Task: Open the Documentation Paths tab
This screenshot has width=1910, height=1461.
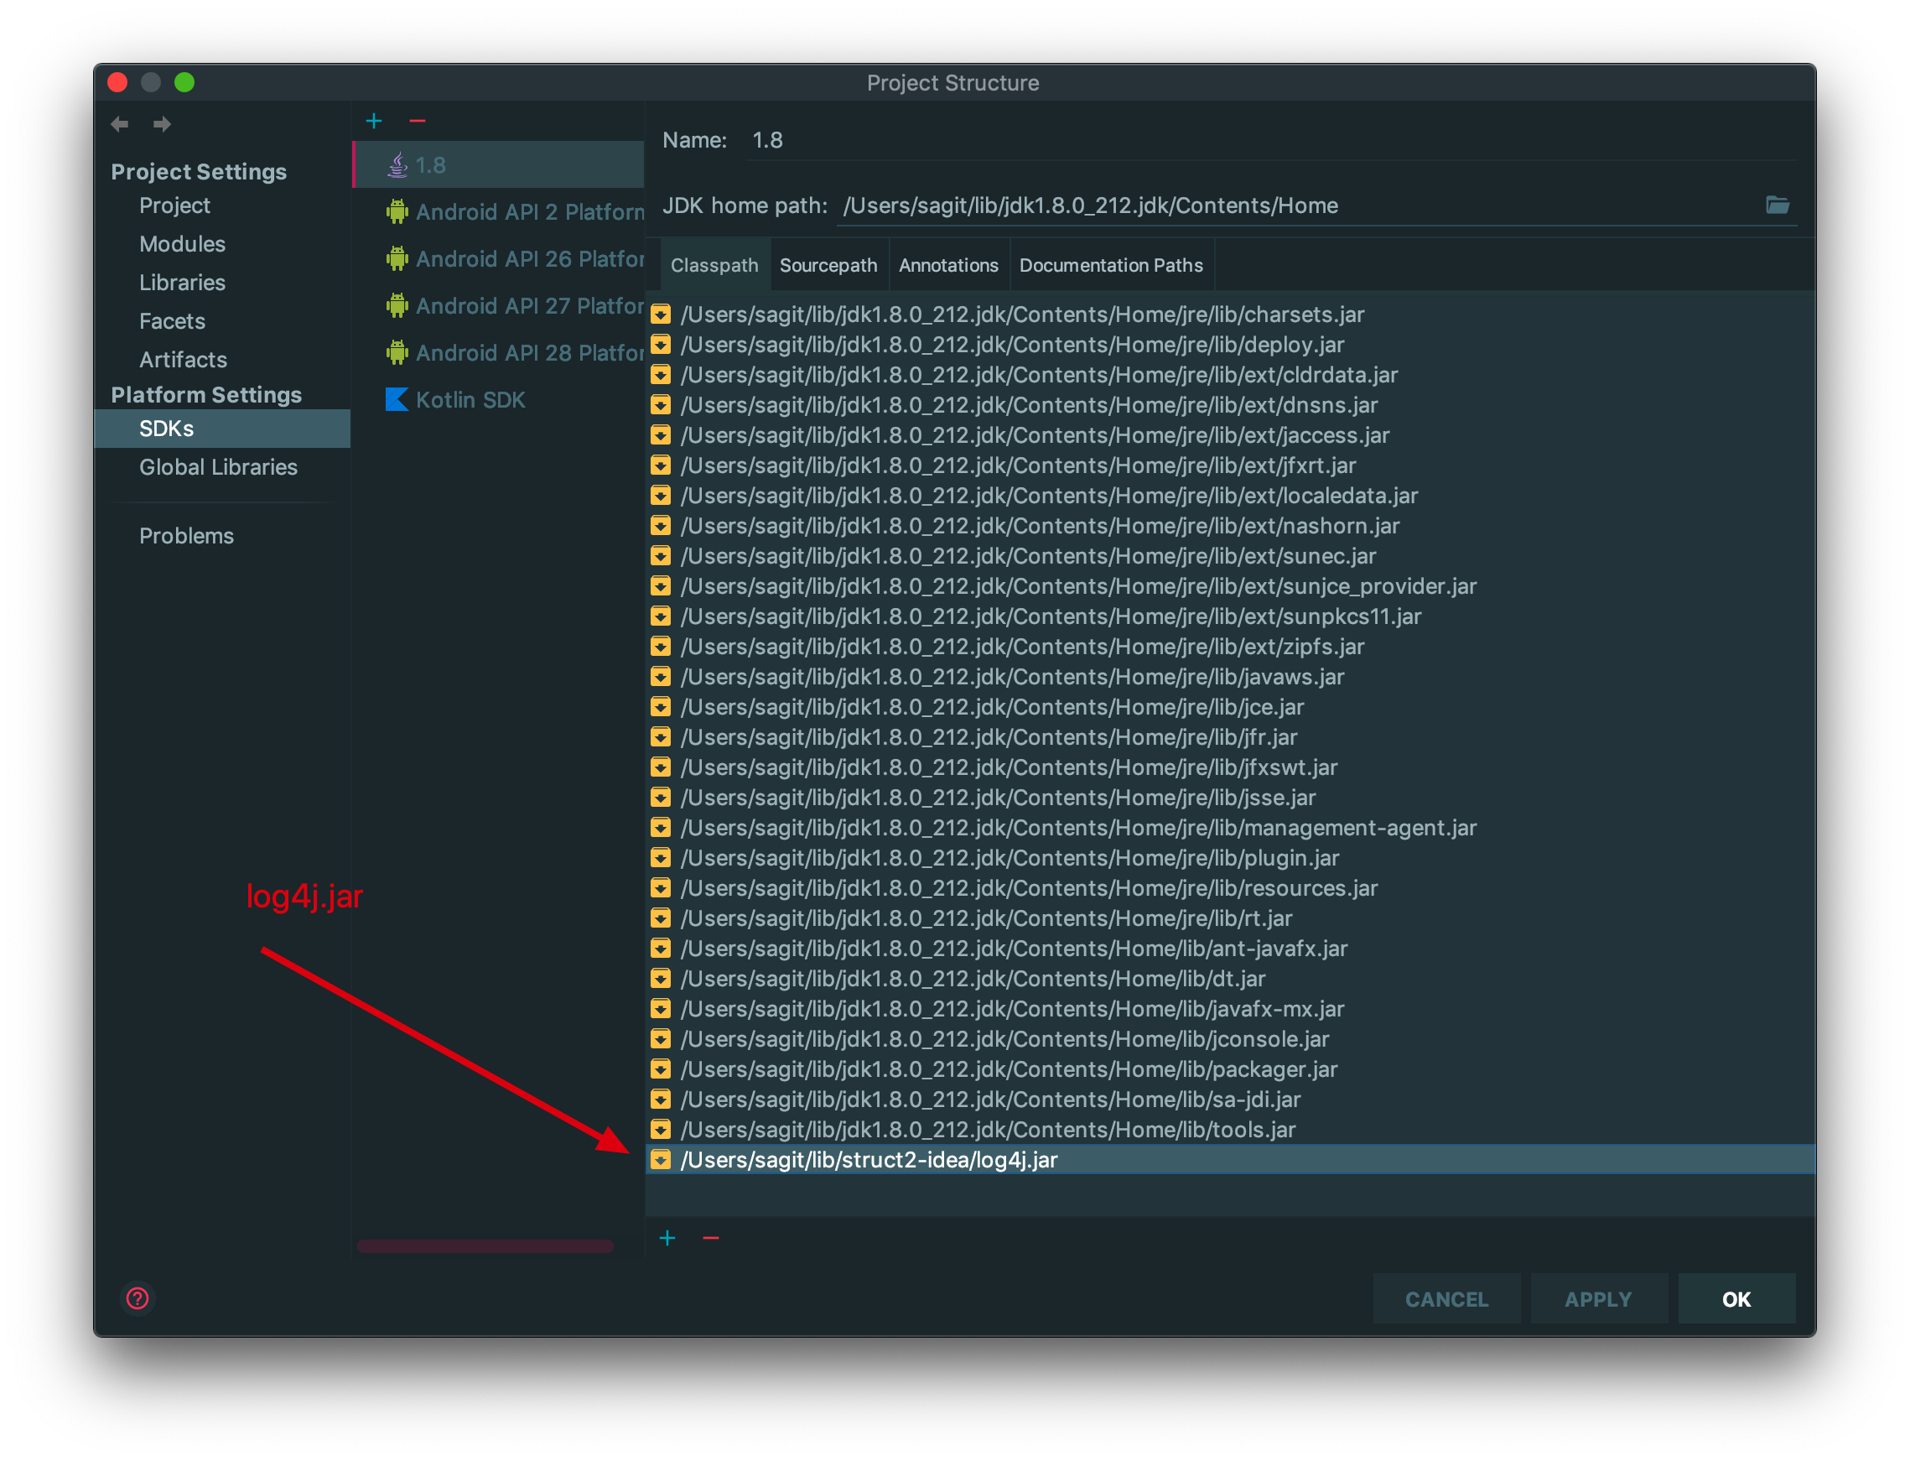Action: [x=1112, y=265]
